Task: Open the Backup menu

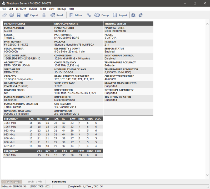Action: pyautogui.click(x=62, y=9)
